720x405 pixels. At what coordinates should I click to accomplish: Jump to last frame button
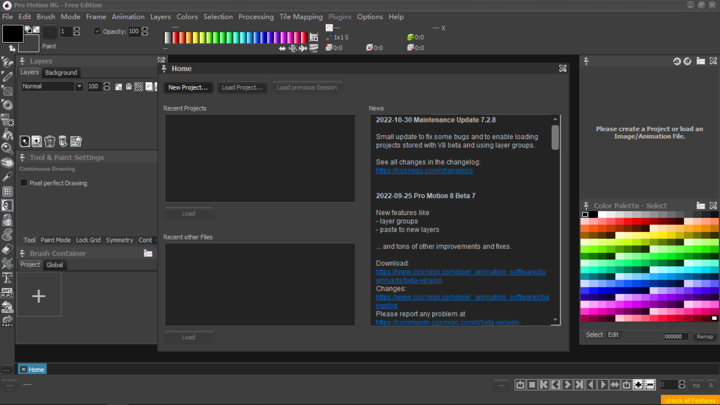(579, 385)
